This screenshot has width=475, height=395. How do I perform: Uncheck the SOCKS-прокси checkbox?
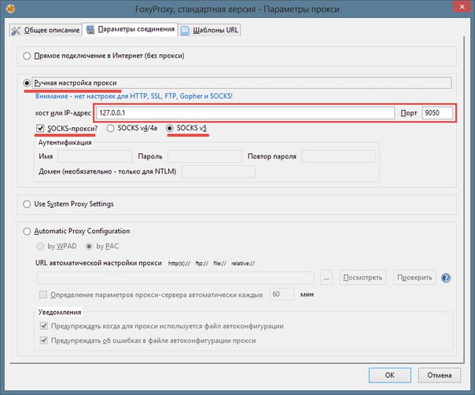(x=40, y=129)
